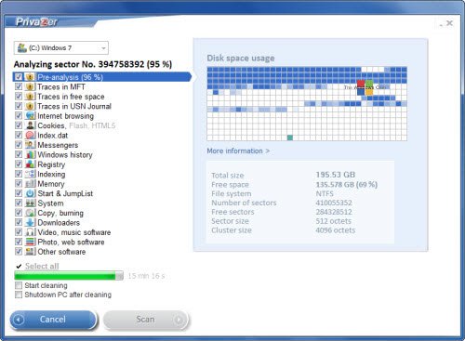465x341 pixels.
Task: Enable Shutdown PC after cleaning checkbox
Action: [19, 295]
